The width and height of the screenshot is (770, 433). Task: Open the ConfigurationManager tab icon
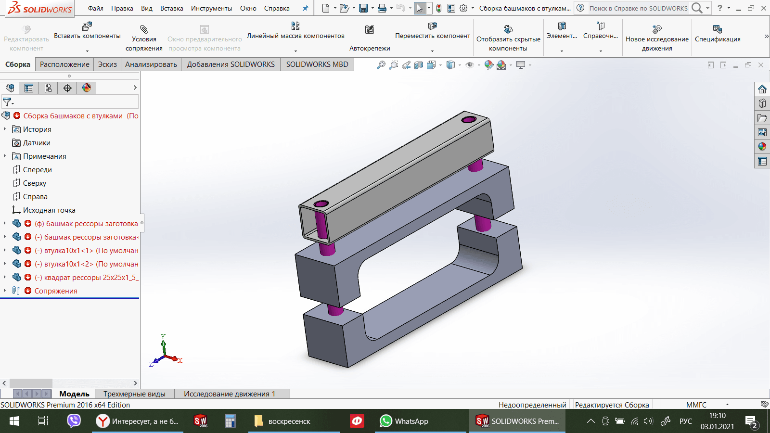[x=48, y=88]
